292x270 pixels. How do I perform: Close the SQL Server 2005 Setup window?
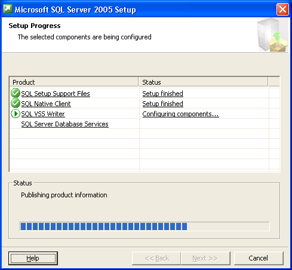[282, 9]
